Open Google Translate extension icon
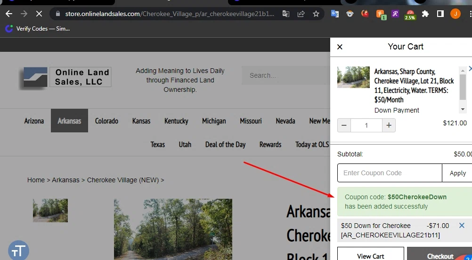 pyautogui.click(x=335, y=14)
